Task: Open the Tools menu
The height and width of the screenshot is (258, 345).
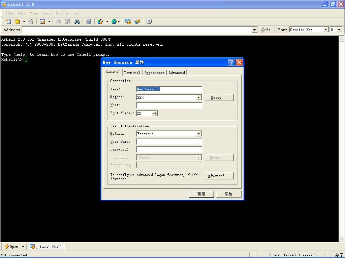Action: tap(47, 13)
